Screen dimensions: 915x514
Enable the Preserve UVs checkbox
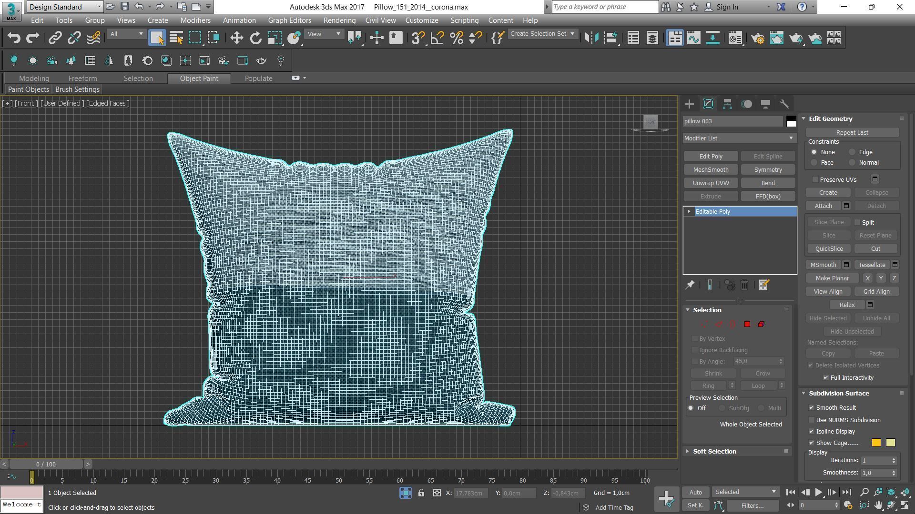click(x=815, y=179)
